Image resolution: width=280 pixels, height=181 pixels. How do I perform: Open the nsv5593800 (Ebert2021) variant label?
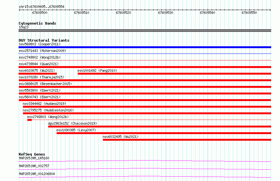40,90
